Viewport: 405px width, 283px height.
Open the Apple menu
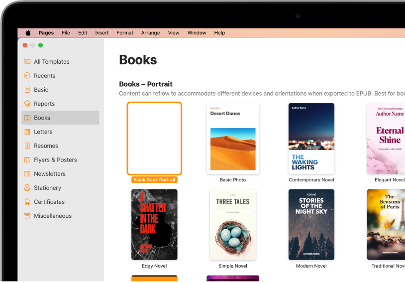[28, 33]
